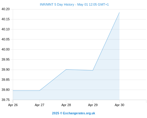The height and width of the screenshot is (118, 147).
Task: Click the Apr 30 axis label
Action: pyautogui.click(x=119, y=105)
